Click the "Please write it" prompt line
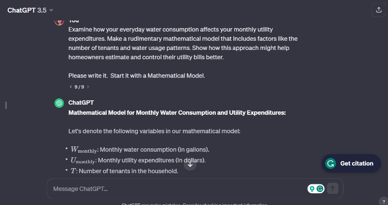Screen dimensions: 388x205 [x=137, y=76]
